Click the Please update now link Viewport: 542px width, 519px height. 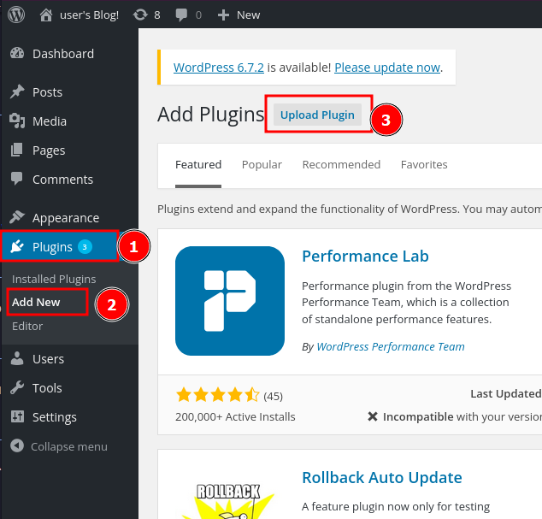pos(387,68)
